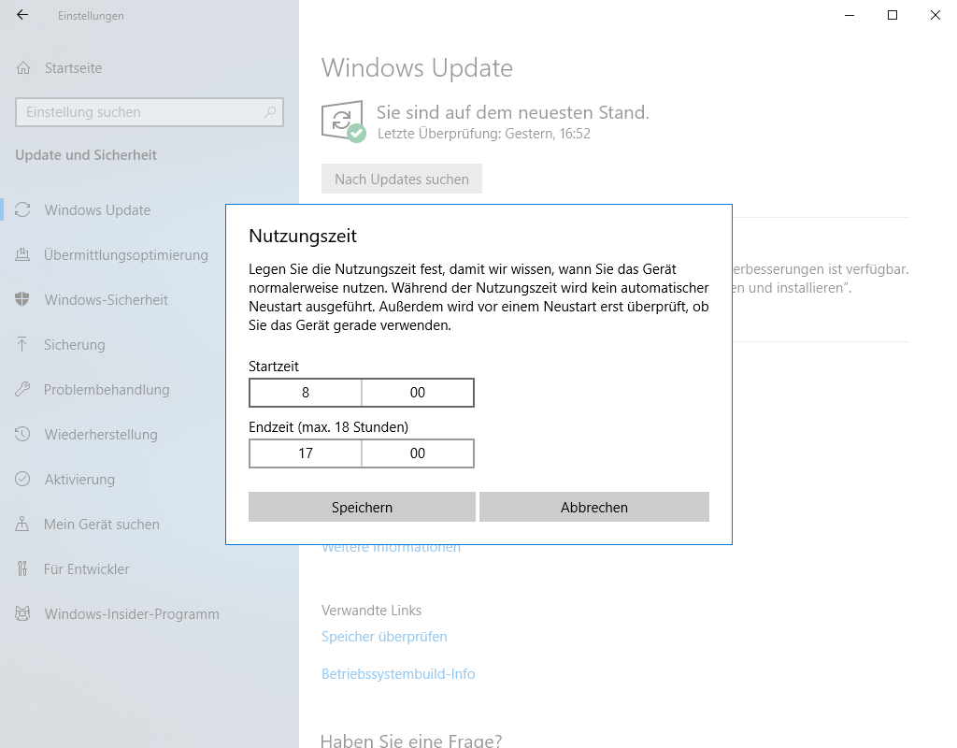Image resolution: width=957 pixels, height=748 pixels.
Task: Click Nach Updates suchen button
Action: [402, 179]
